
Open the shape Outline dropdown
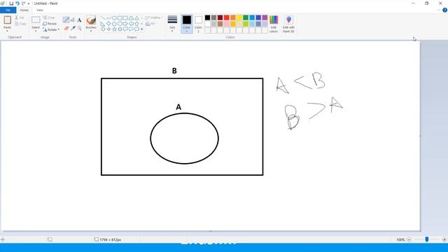[153, 17]
